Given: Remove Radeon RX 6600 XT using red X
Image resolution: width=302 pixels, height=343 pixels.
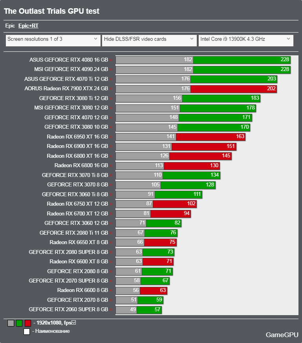Looking at the screenshot, I should click(111, 262).
